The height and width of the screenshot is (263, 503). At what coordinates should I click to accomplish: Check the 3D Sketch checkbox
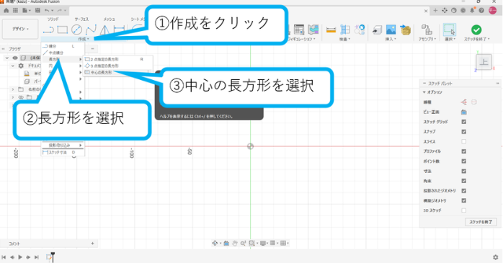pos(463,210)
